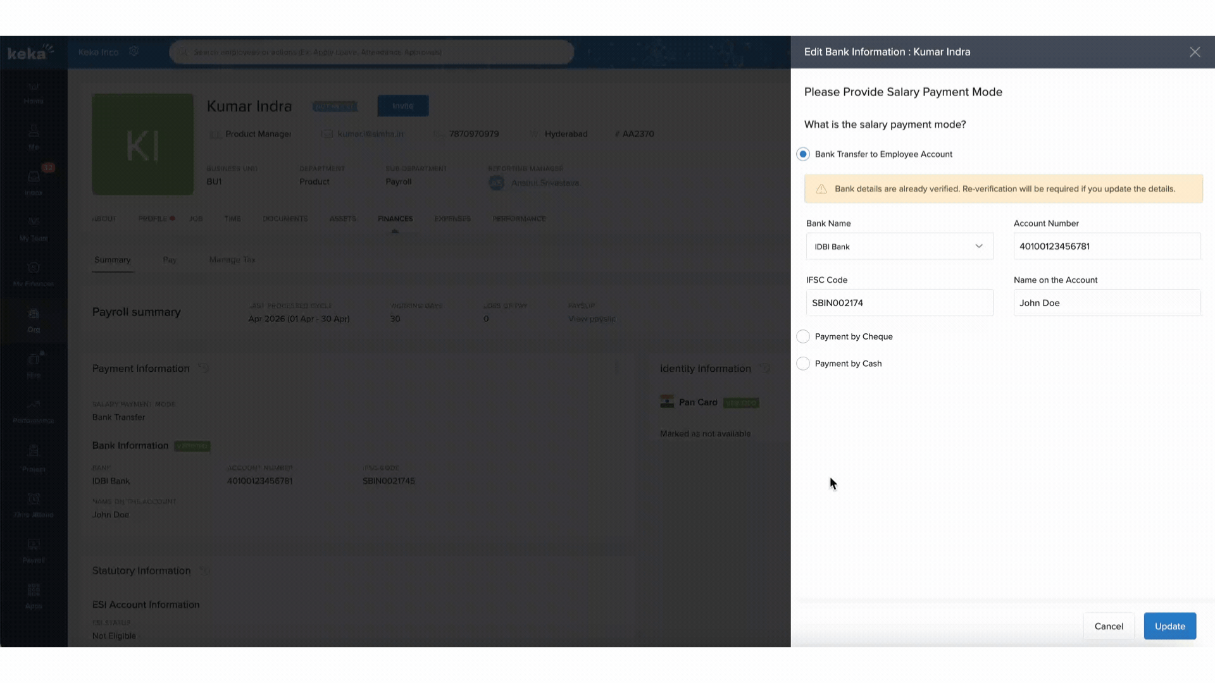Image resolution: width=1215 pixels, height=683 pixels.
Task: Open the Org sidebar icon
Action: [34, 320]
